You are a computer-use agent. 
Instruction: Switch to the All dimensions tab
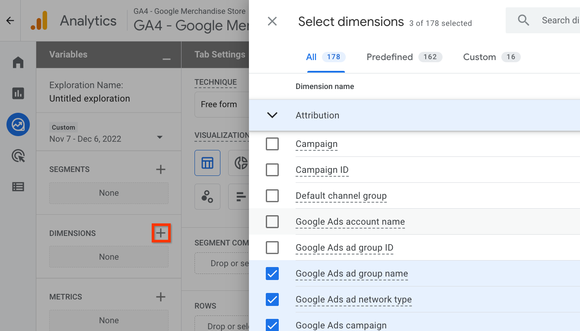point(326,57)
